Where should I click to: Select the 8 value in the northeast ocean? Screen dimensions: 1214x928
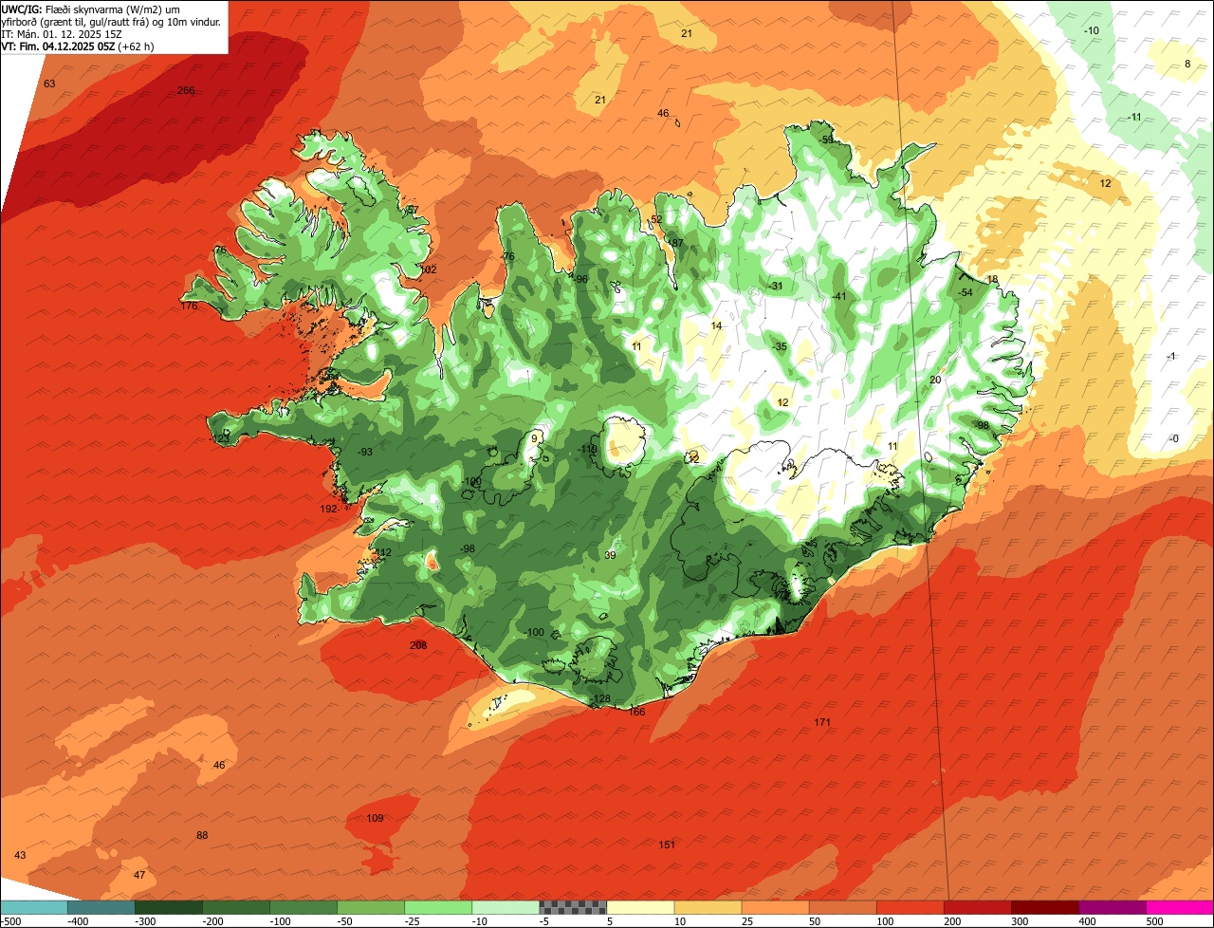(1186, 65)
